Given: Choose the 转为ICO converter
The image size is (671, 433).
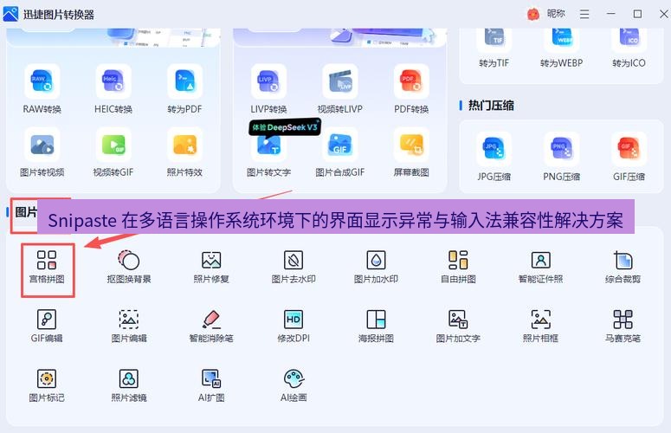Looking at the screenshot, I should point(629,49).
